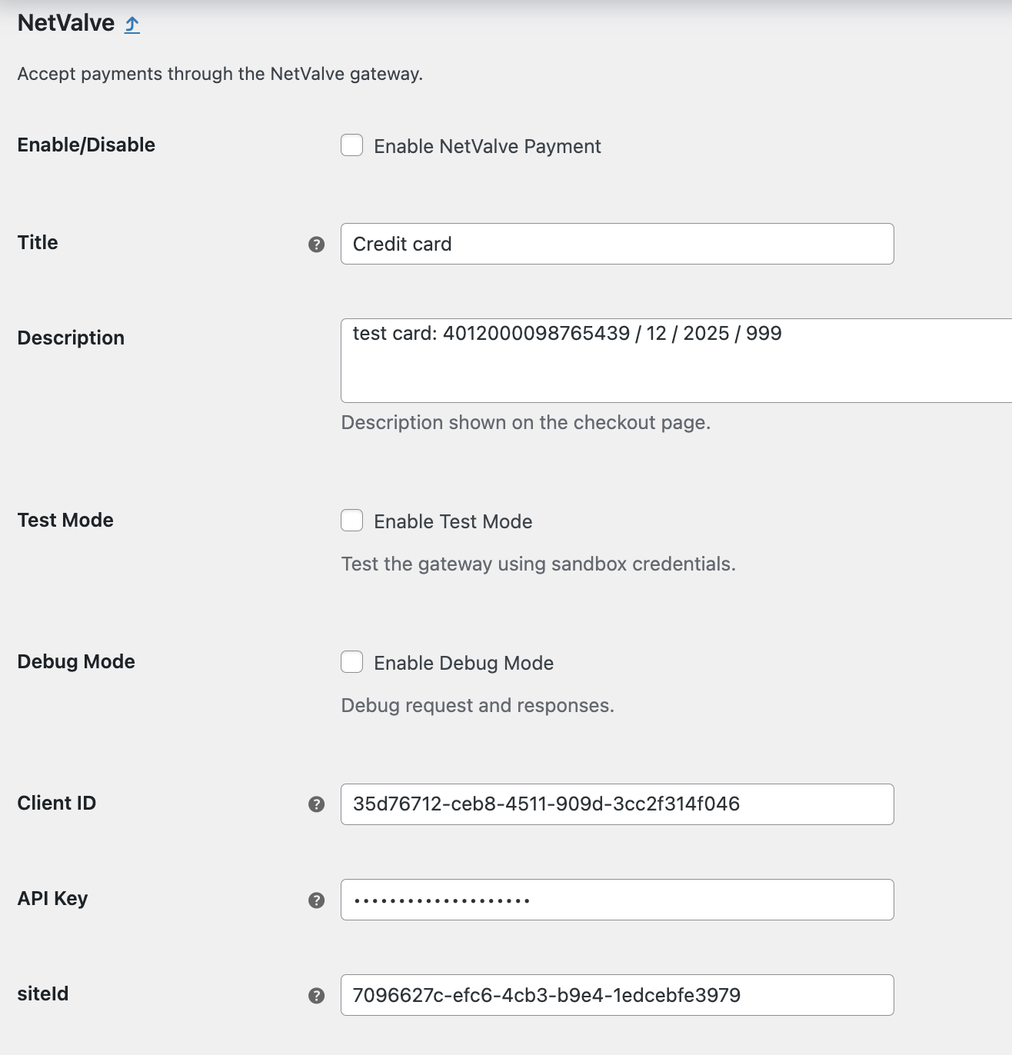The image size is (1012, 1055).
Task: Tick the Enable Test Mode checkbox
Action: (x=352, y=521)
